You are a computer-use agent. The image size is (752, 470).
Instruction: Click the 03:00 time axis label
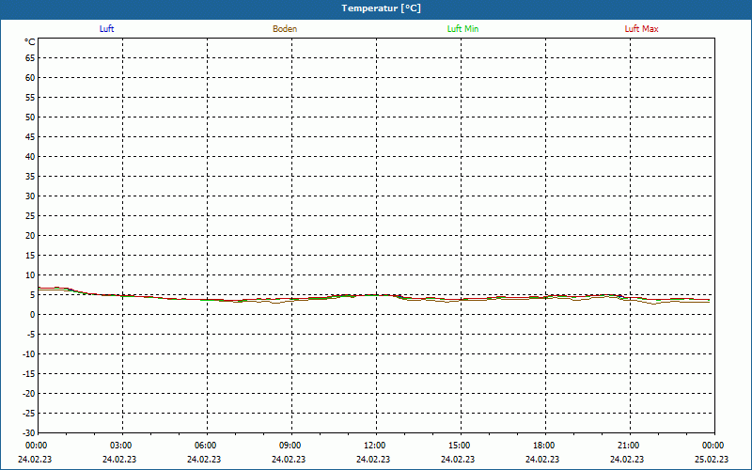coord(121,446)
